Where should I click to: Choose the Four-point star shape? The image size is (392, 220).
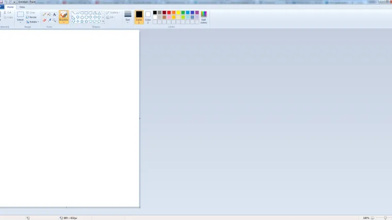click(78, 22)
